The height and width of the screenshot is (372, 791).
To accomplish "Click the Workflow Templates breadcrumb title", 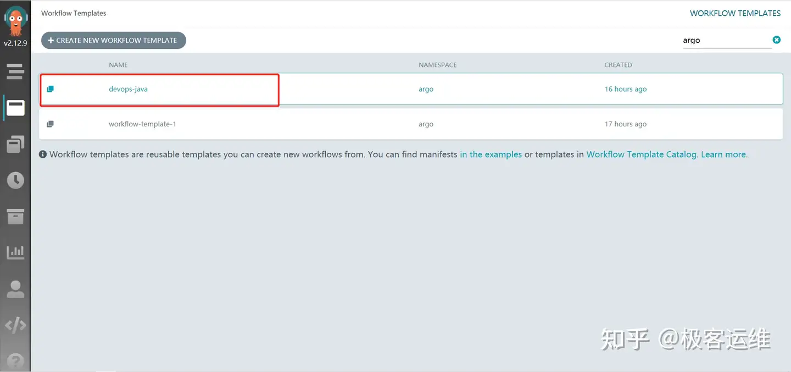I will click(x=74, y=13).
